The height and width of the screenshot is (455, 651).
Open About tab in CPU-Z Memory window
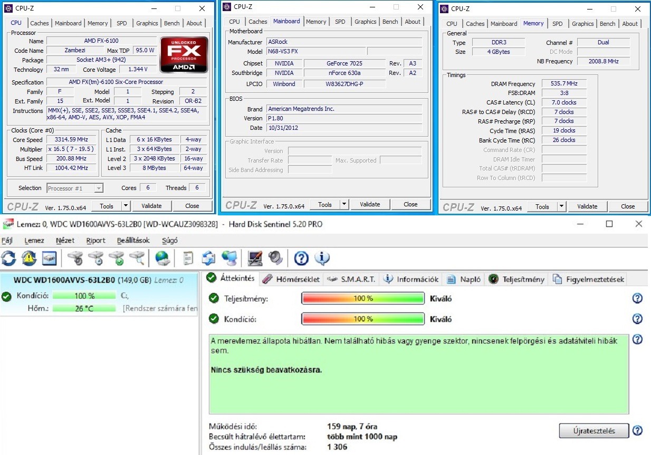pyautogui.click(x=630, y=24)
